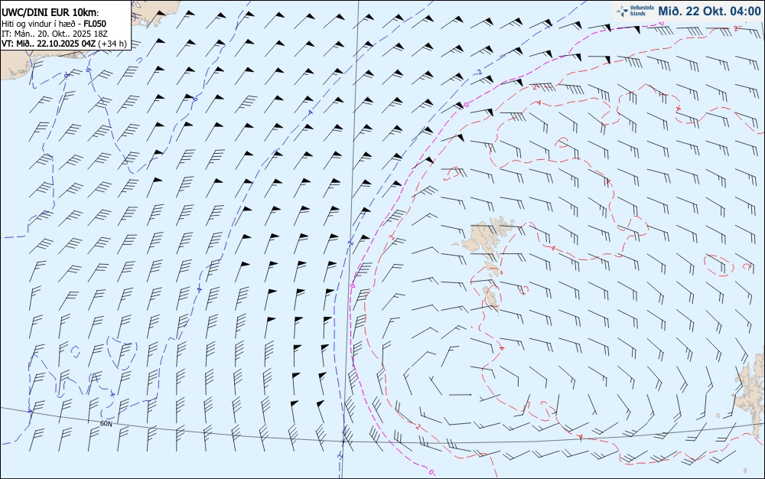Click the 'UWC/DINI EUR 10km:' title text
The image size is (765, 479).
(x=50, y=13)
